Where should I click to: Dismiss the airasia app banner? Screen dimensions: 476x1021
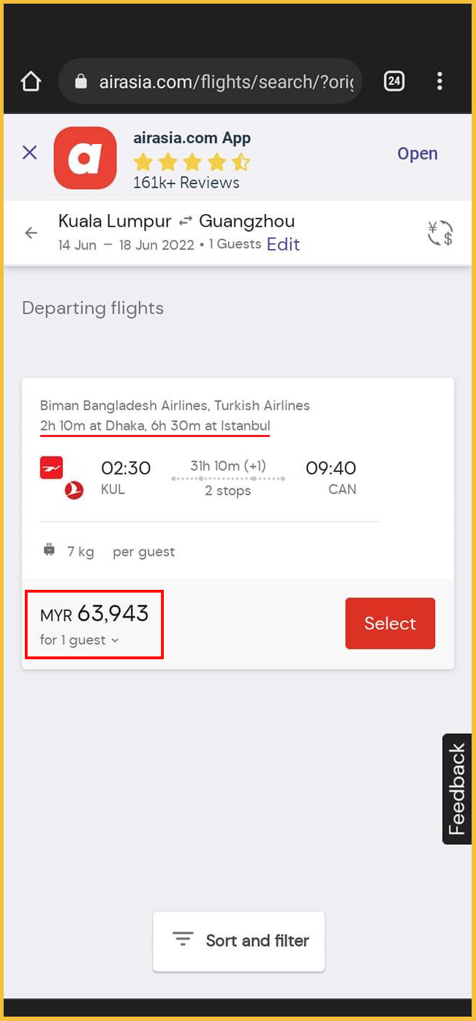[30, 153]
